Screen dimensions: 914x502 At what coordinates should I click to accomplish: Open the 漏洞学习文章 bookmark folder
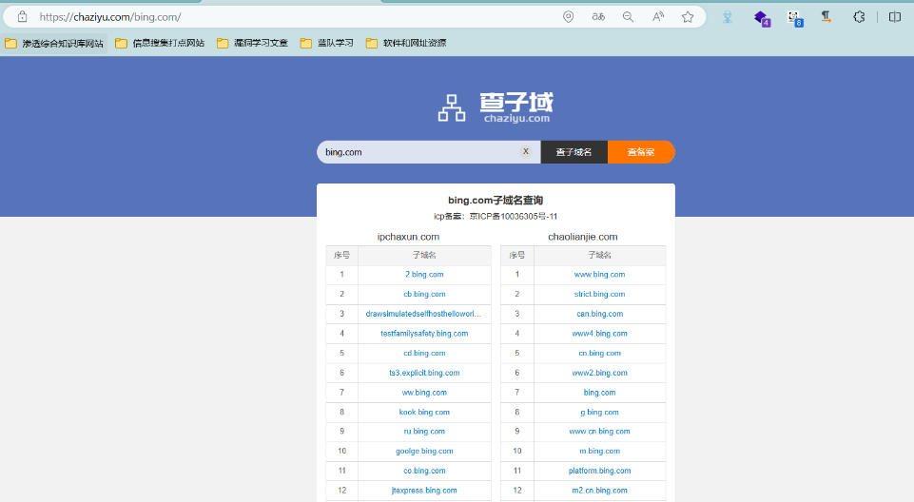coord(252,43)
